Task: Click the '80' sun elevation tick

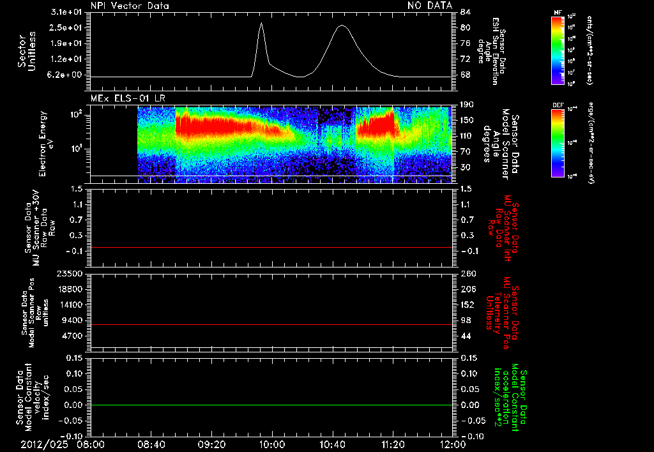Action: (x=466, y=27)
